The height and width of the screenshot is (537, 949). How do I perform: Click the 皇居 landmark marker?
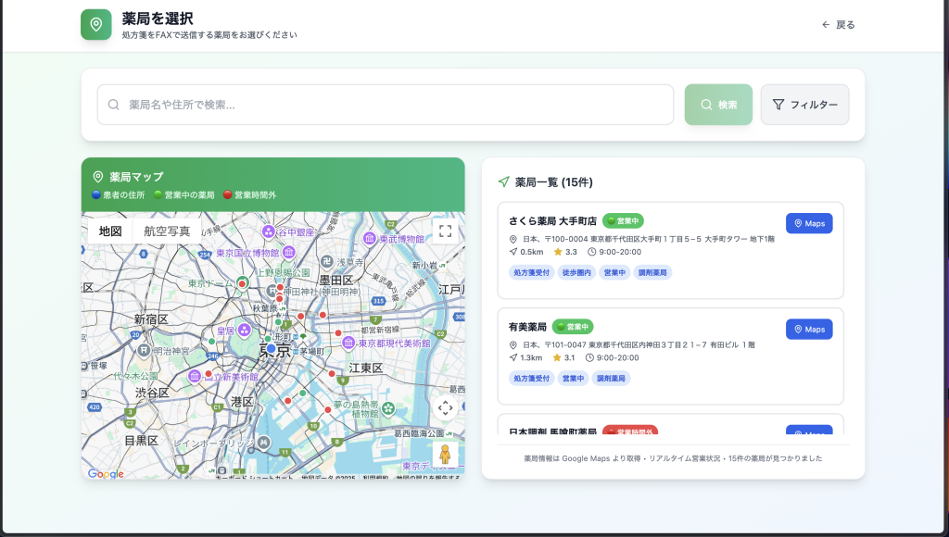pos(244,330)
